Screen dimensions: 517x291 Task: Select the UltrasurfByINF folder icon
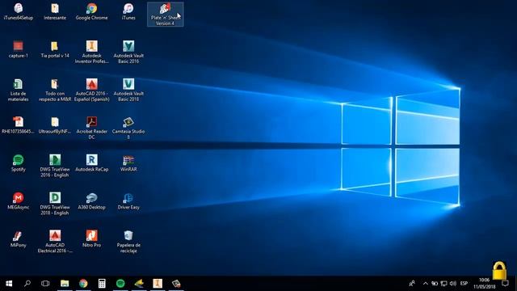55,125
